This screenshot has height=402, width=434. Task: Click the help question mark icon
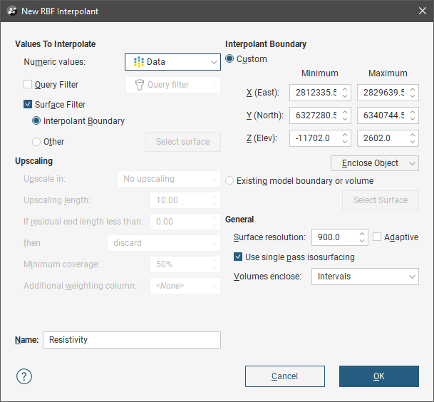(x=24, y=376)
